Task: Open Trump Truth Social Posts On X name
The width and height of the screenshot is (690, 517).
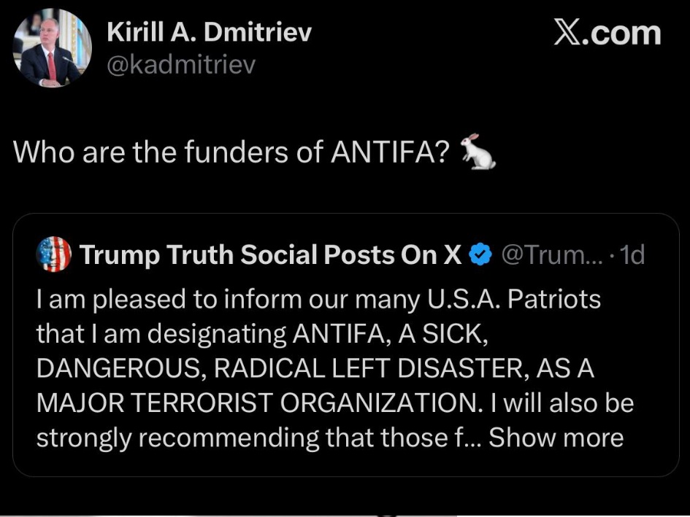Action: pos(270,255)
